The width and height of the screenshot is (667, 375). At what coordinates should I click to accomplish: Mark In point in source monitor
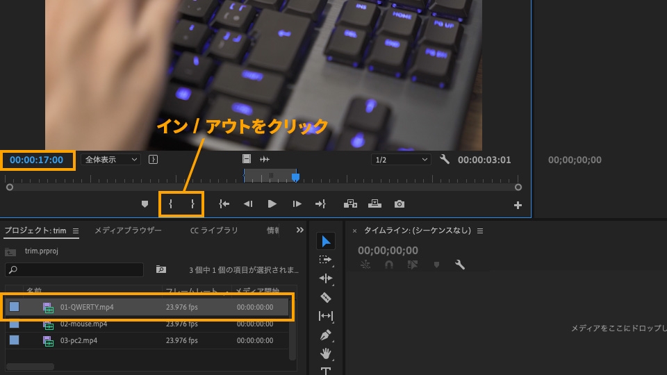[x=171, y=204]
